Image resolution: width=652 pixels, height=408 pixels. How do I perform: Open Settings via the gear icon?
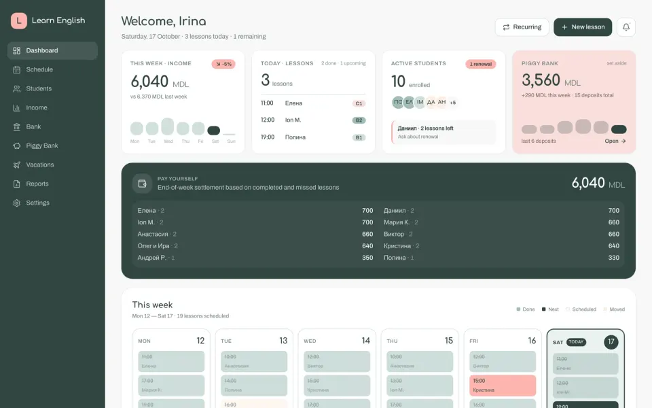pyautogui.click(x=16, y=203)
